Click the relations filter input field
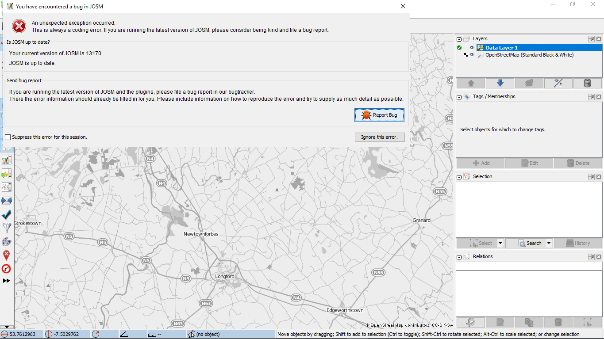This screenshot has width=604, height=339. (x=529, y=266)
